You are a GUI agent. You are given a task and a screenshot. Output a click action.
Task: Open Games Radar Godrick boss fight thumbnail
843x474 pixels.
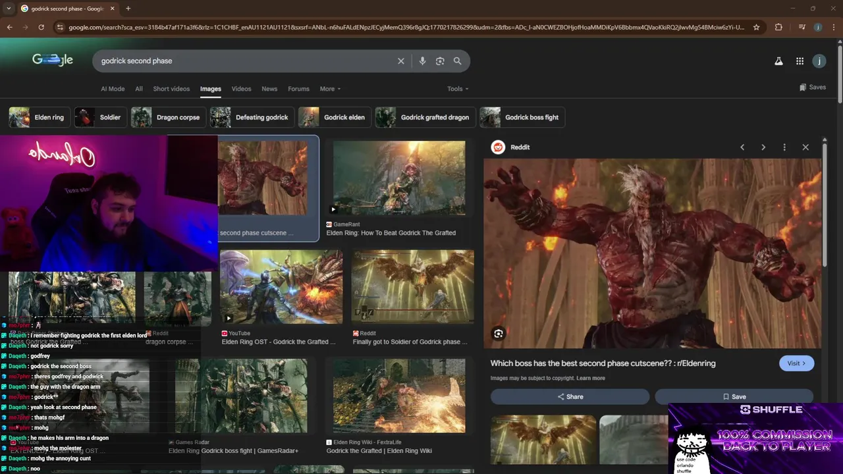pos(241,396)
